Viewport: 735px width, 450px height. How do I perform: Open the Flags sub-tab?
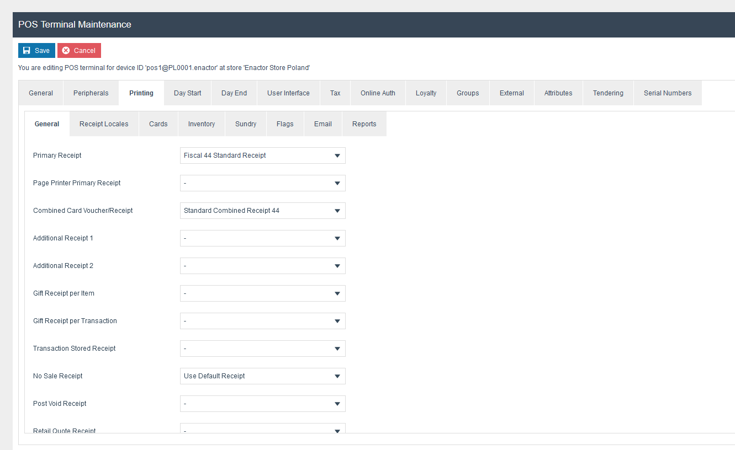(285, 124)
